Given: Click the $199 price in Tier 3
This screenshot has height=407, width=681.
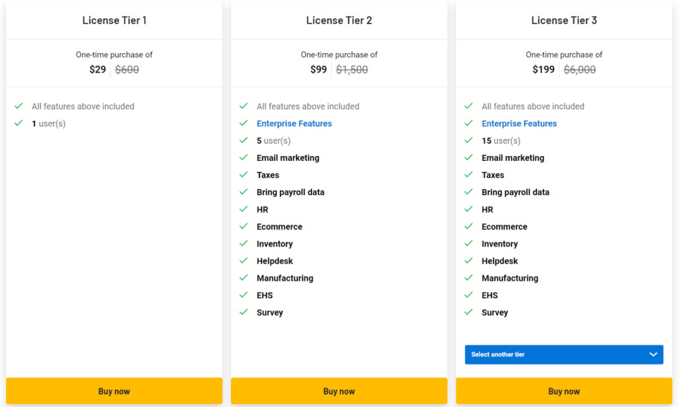Looking at the screenshot, I should click(543, 69).
